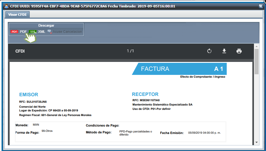The height and width of the screenshot is (151, 266).
Task: Click the EMISOR section heading
Action: click(28, 95)
